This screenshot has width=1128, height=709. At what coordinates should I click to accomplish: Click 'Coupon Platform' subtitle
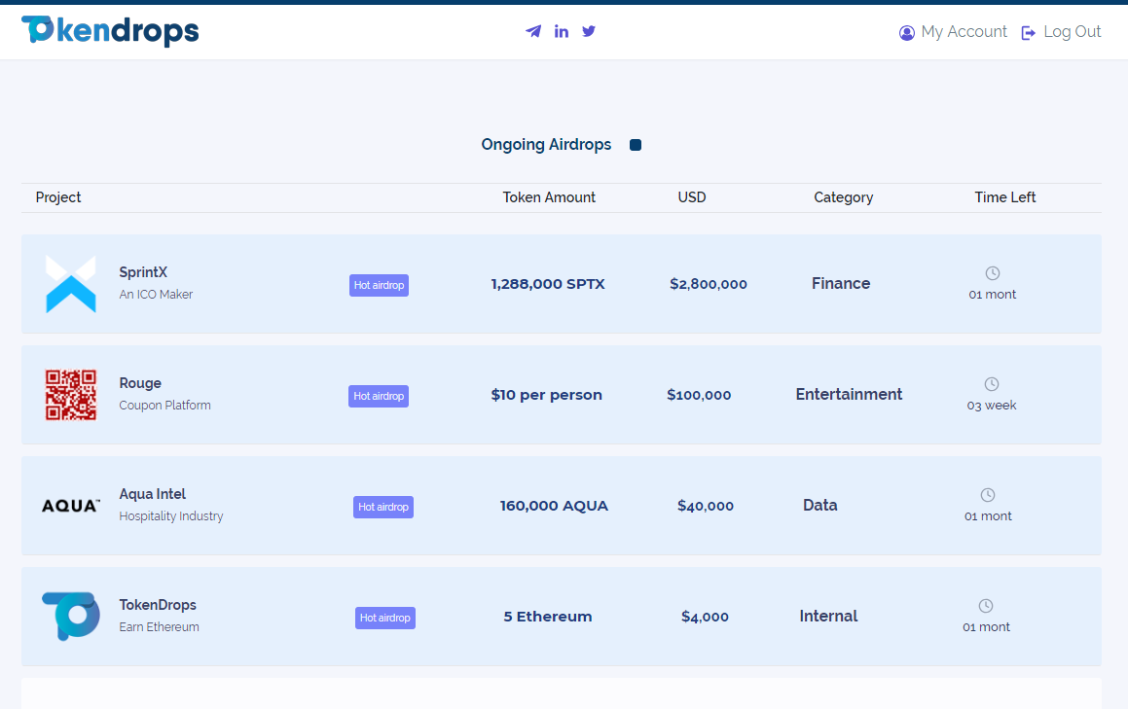click(x=164, y=405)
